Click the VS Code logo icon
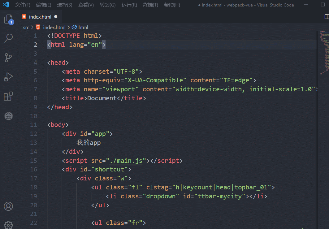329x229 pixels. click(6, 5)
